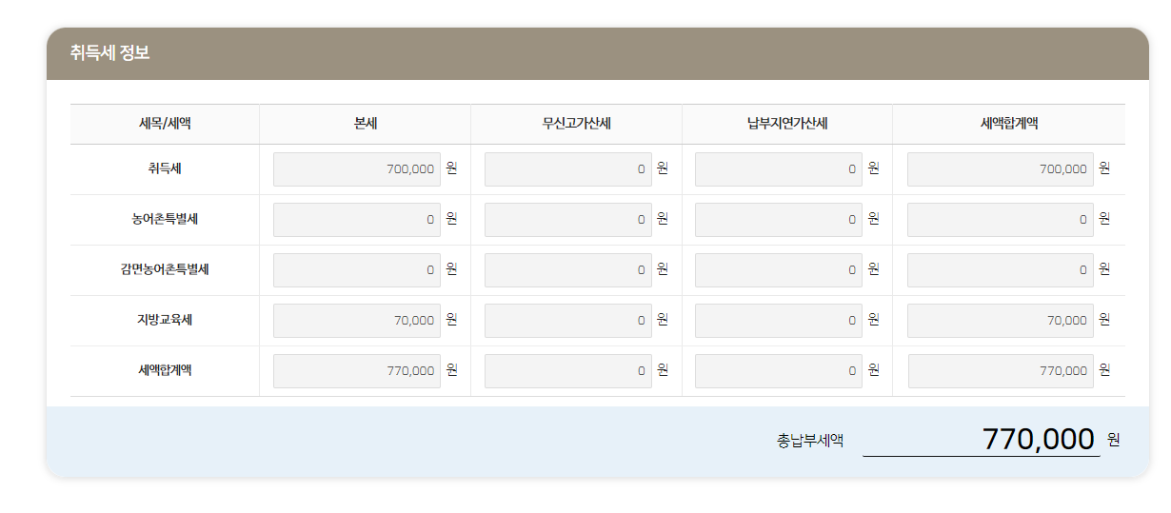Click the 감면농어촌특별세 납부지연가산세 field
The width and height of the screenshot is (1171, 513).
[779, 270]
